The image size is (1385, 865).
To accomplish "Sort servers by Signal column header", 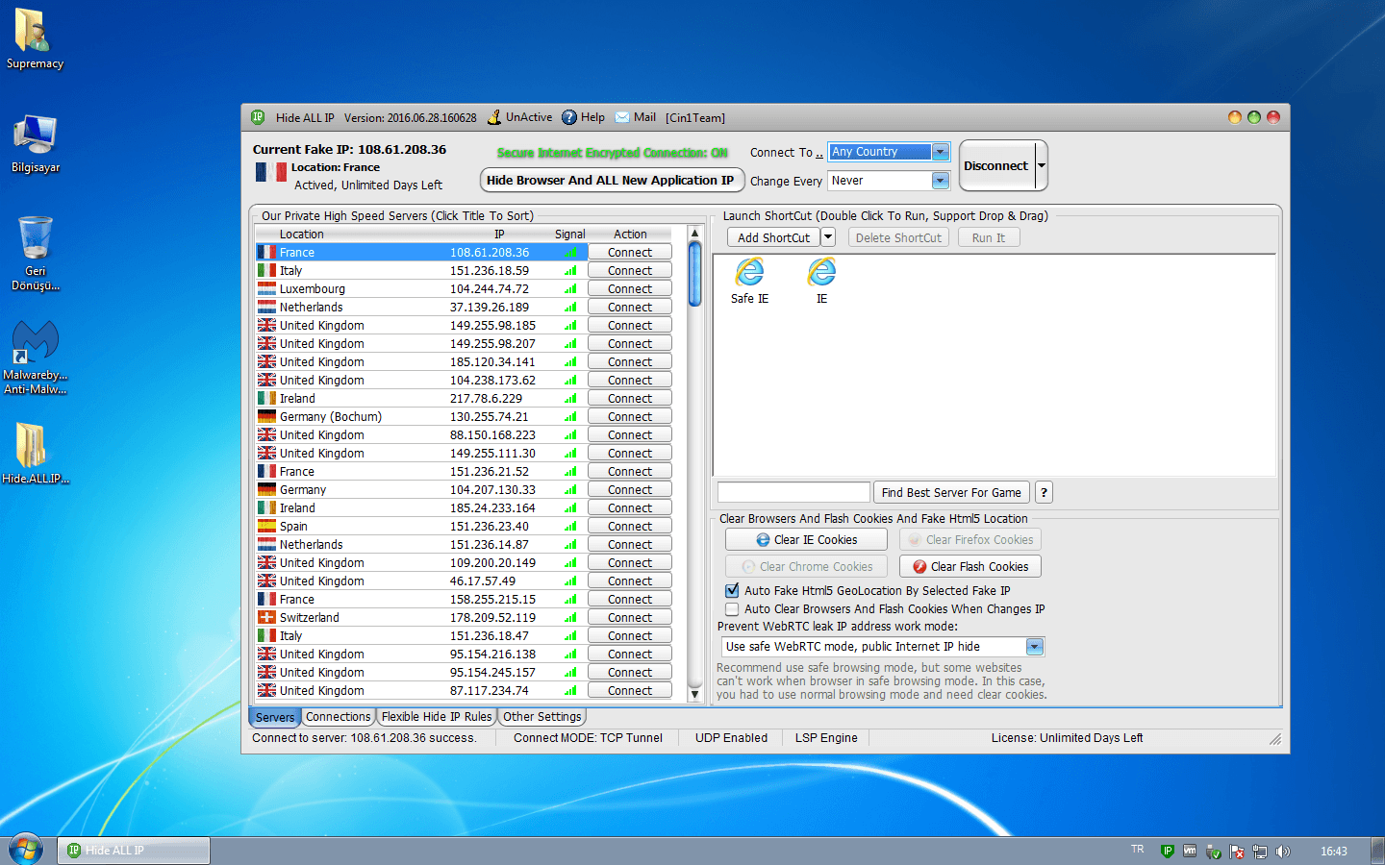I will (x=569, y=234).
